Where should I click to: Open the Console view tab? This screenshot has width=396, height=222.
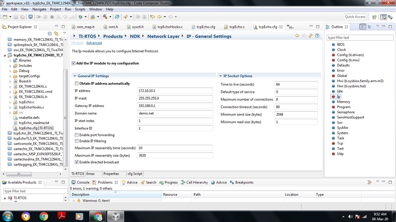(x=80, y=182)
